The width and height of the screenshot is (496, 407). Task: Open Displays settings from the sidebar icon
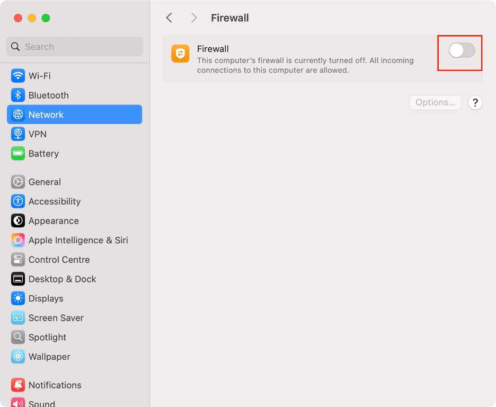[x=17, y=298]
